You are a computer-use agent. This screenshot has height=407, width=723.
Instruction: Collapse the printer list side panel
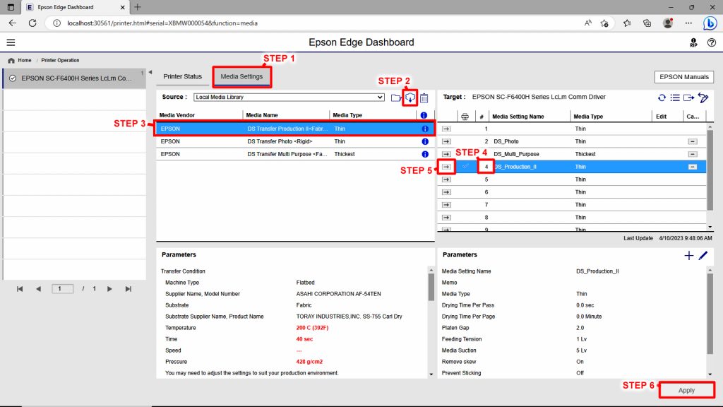[150, 73]
